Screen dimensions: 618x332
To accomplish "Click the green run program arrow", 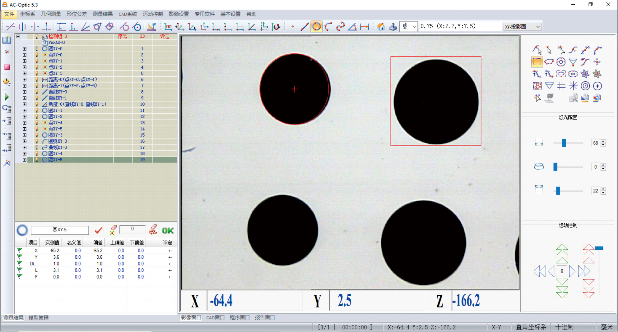I will pyautogui.click(x=7, y=97).
